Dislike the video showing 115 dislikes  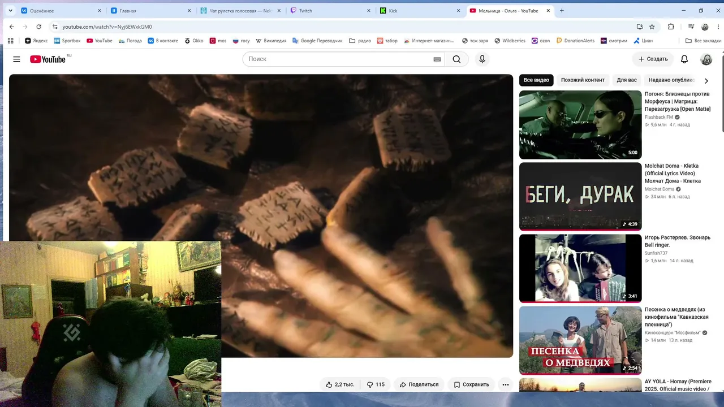coord(376,384)
